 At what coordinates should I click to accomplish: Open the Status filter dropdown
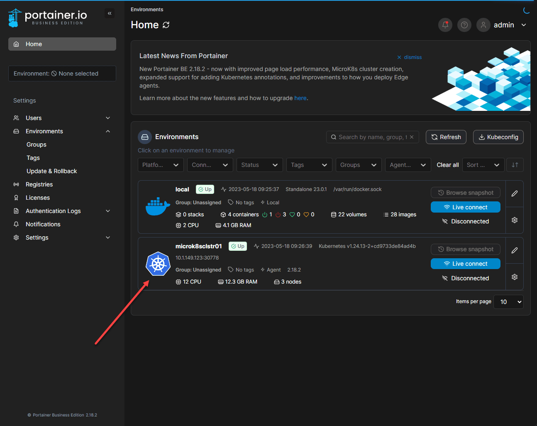[x=259, y=165]
